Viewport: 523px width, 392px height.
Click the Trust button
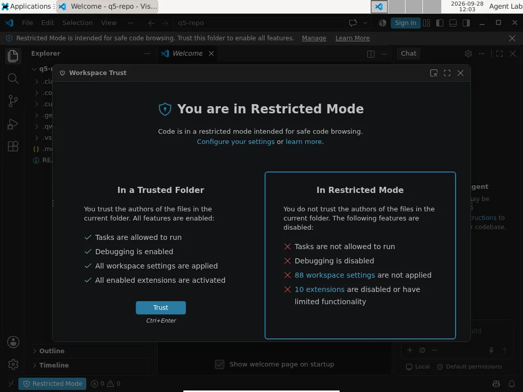pyautogui.click(x=161, y=308)
